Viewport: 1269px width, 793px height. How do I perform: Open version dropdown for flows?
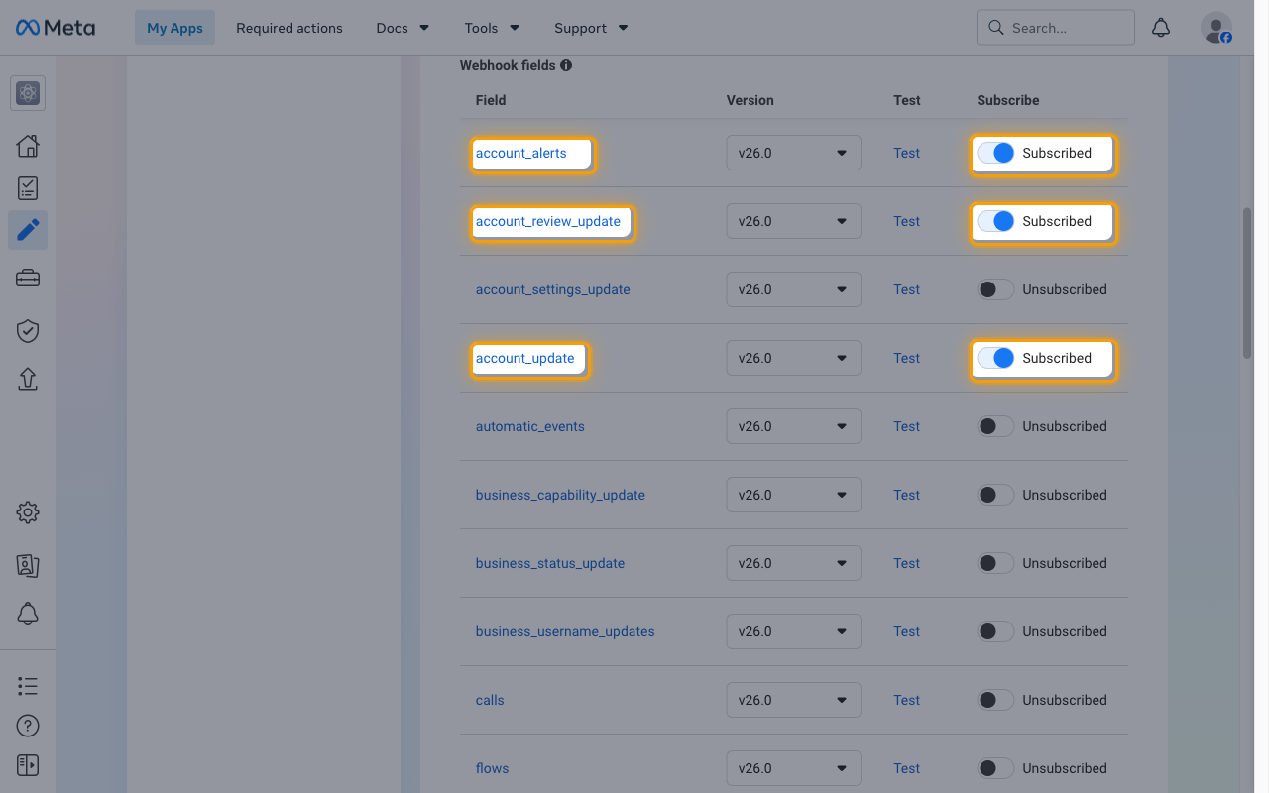point(793,768)
